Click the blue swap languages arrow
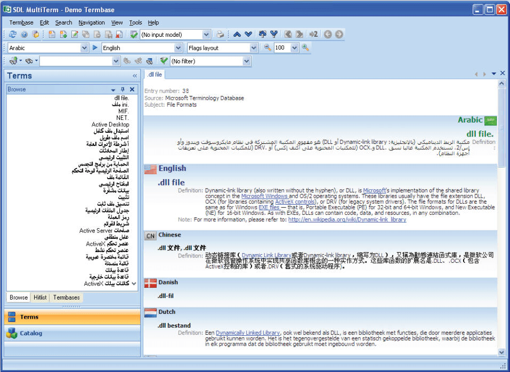510x372 pixels. coord(95,48)
